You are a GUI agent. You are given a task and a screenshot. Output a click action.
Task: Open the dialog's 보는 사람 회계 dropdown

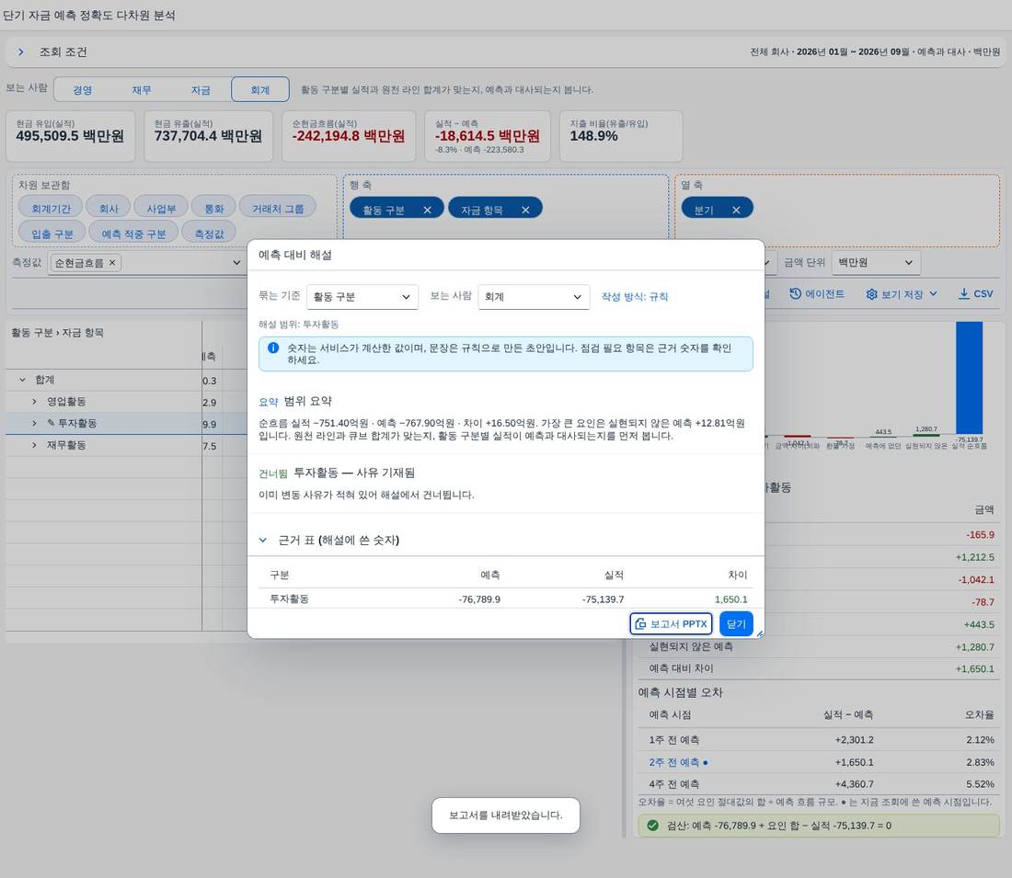pyautogui.click(x=534, y=297)
